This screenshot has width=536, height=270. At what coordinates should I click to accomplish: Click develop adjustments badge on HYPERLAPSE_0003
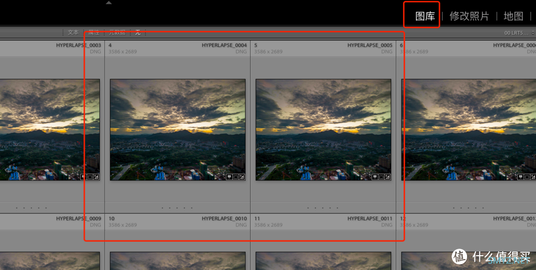click(x=96, y=177)
